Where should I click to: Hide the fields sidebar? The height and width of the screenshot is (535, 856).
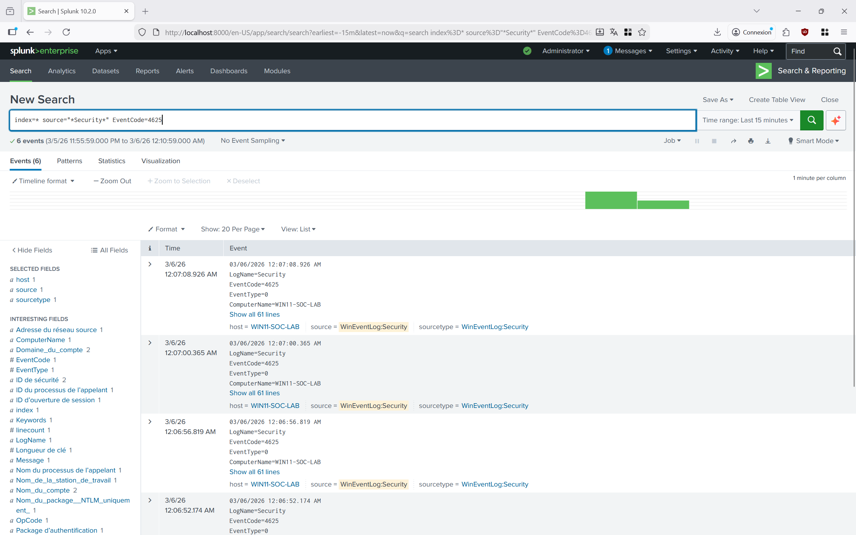tap(32, 250)
